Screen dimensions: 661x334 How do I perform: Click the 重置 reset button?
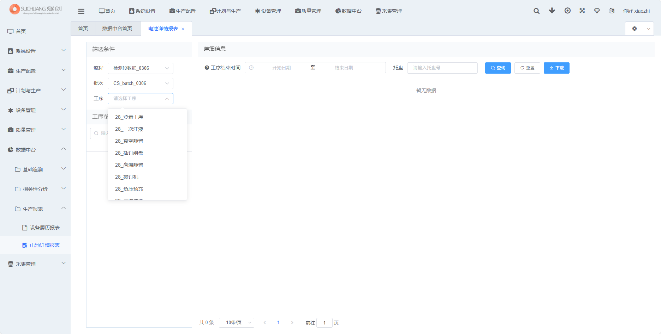tap(527, 68)
